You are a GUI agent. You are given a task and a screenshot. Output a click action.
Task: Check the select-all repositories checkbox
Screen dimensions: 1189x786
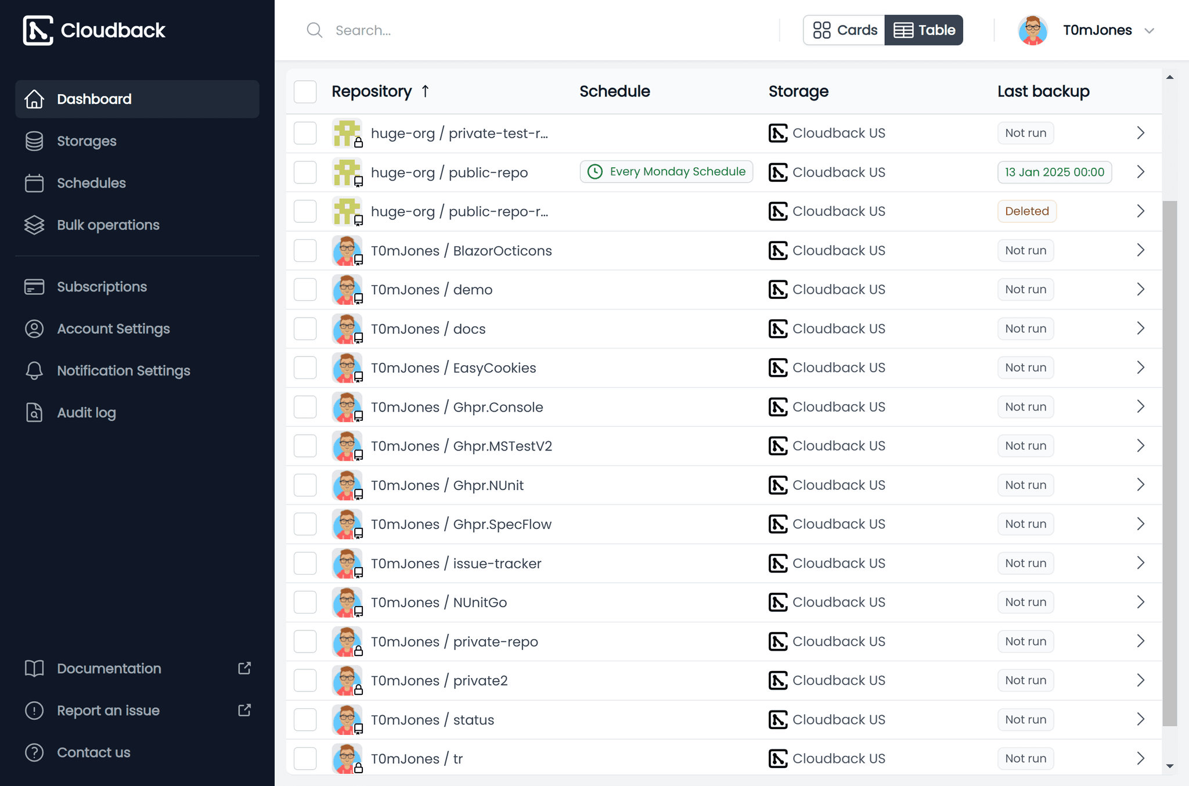[305, 92]
